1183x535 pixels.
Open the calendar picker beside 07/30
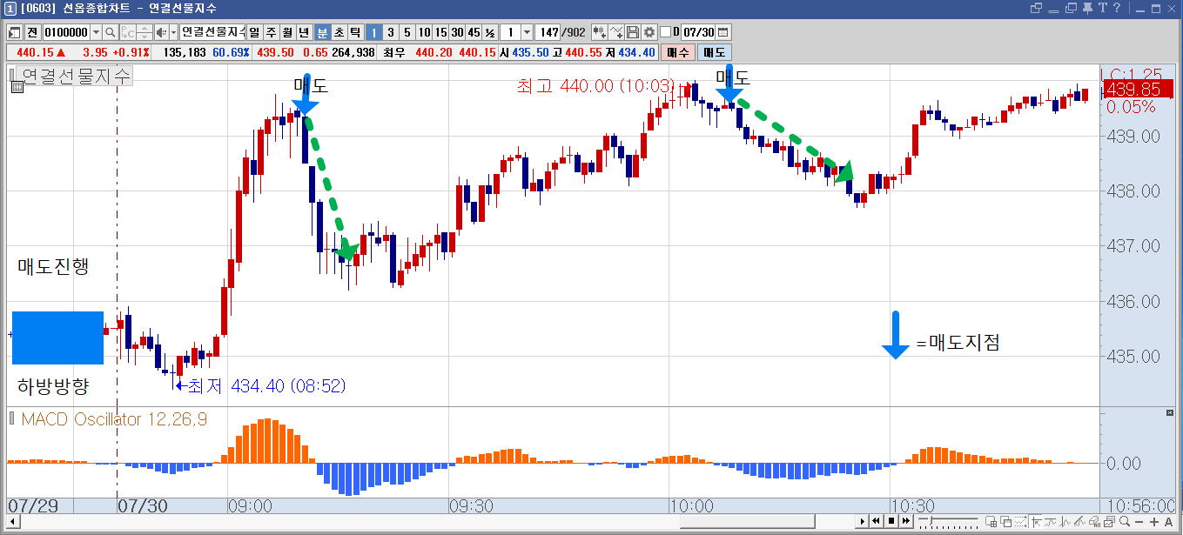(x=723, y=32)
